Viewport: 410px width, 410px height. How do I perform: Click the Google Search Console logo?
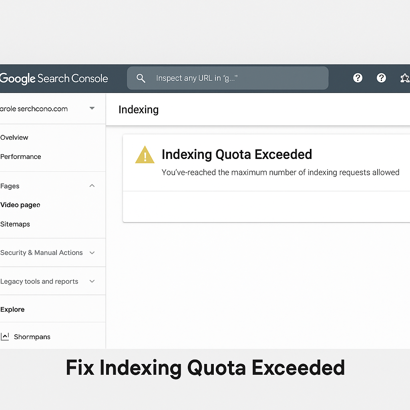(x=54, y=78)
